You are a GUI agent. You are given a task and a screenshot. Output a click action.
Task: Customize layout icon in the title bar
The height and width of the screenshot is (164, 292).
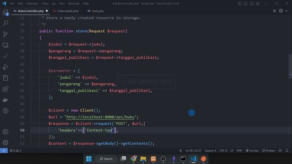[x=257, y=4]
